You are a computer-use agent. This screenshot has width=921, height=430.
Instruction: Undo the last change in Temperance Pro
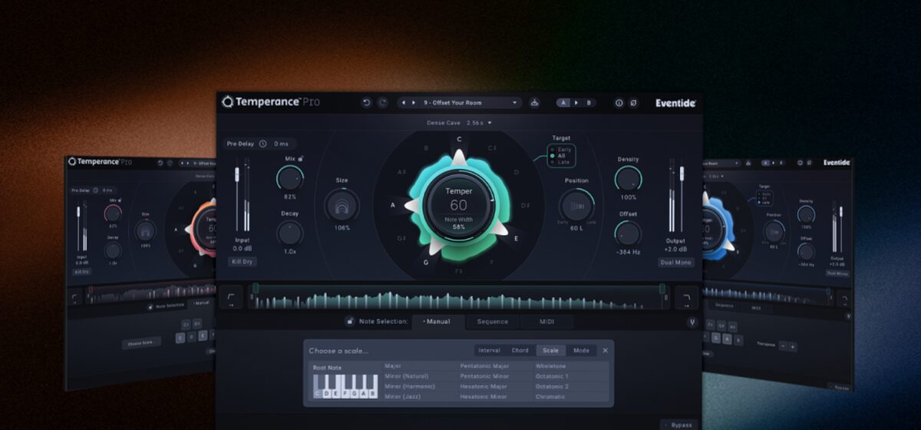click(x=367, y=102)
